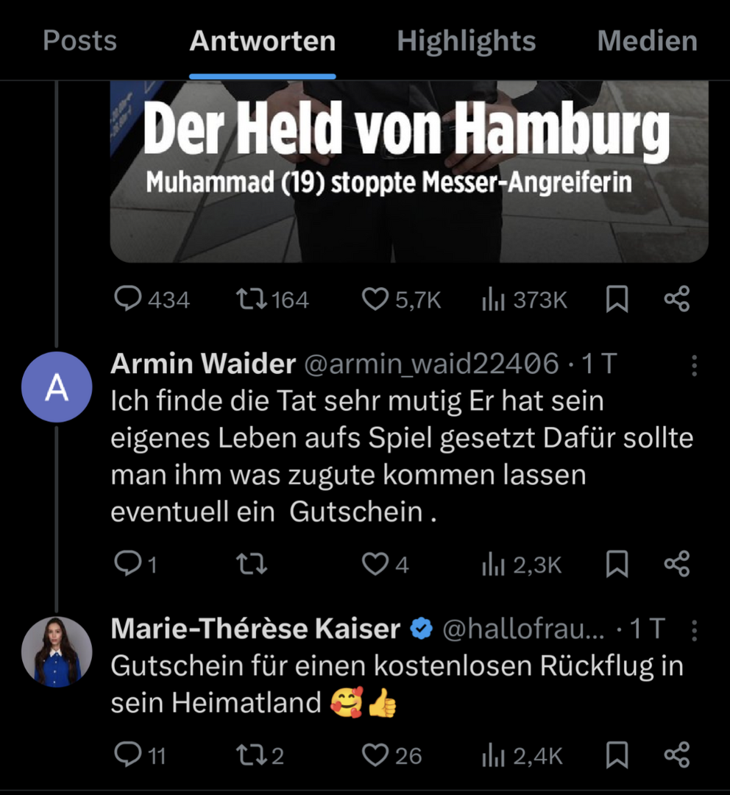The width and height of the screenshot is (730, 795).
Task: Repost the post with 164 reposts
Action: 272,299
